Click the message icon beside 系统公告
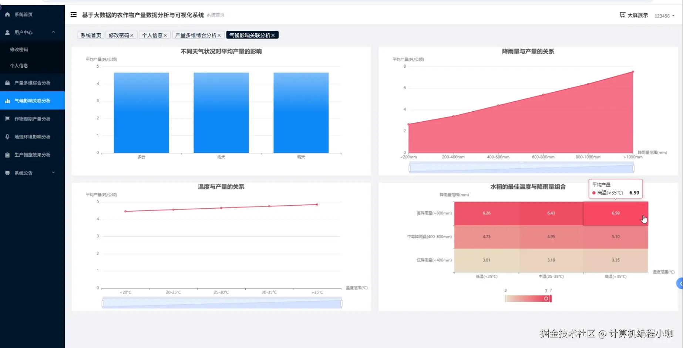The height and width of the screenshot is (348, 683). pos(7,173)
